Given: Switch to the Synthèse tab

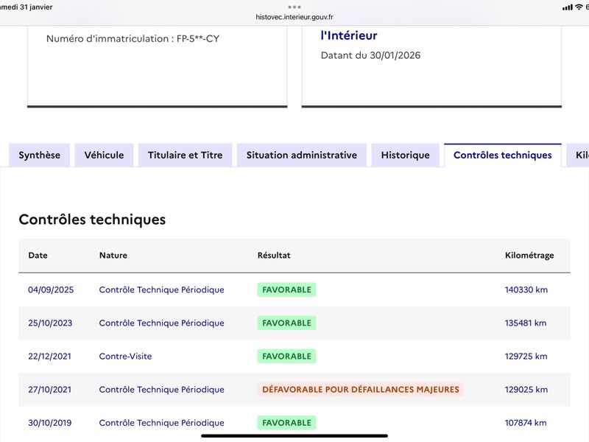Looking at the screenshot, I should point(40,155).
